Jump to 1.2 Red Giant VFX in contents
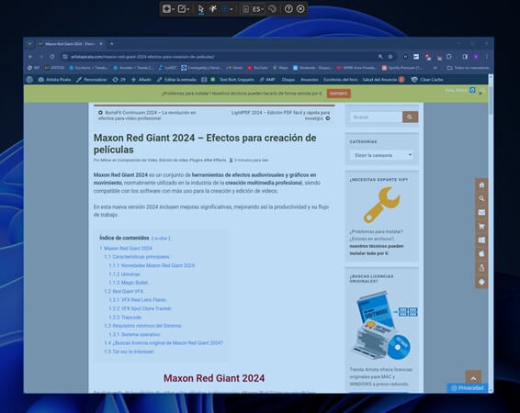Screen dimensions: 520x413 pos(124,291)
